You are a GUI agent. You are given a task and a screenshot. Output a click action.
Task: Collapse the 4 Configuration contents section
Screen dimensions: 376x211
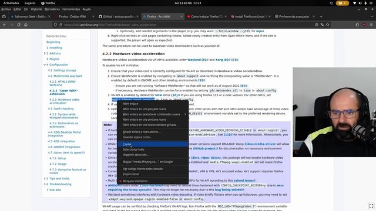[45, 64]
